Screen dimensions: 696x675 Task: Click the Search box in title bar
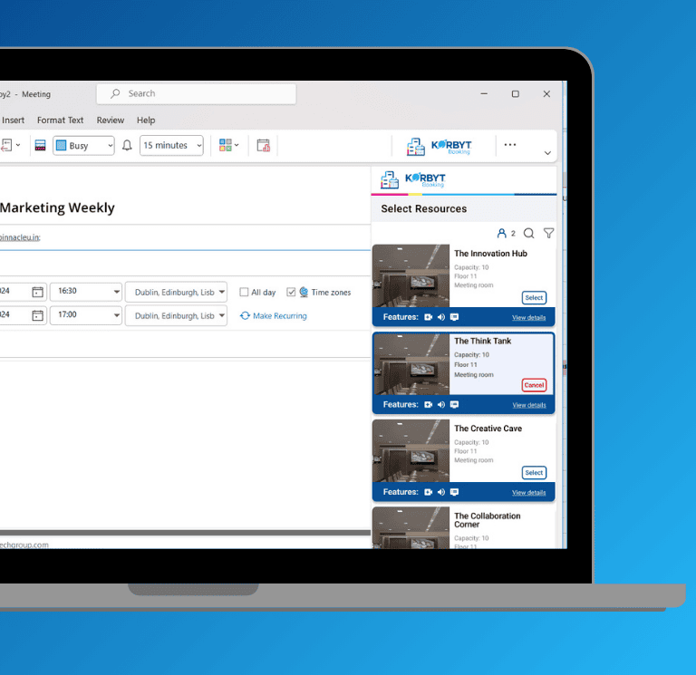(196, 93)
